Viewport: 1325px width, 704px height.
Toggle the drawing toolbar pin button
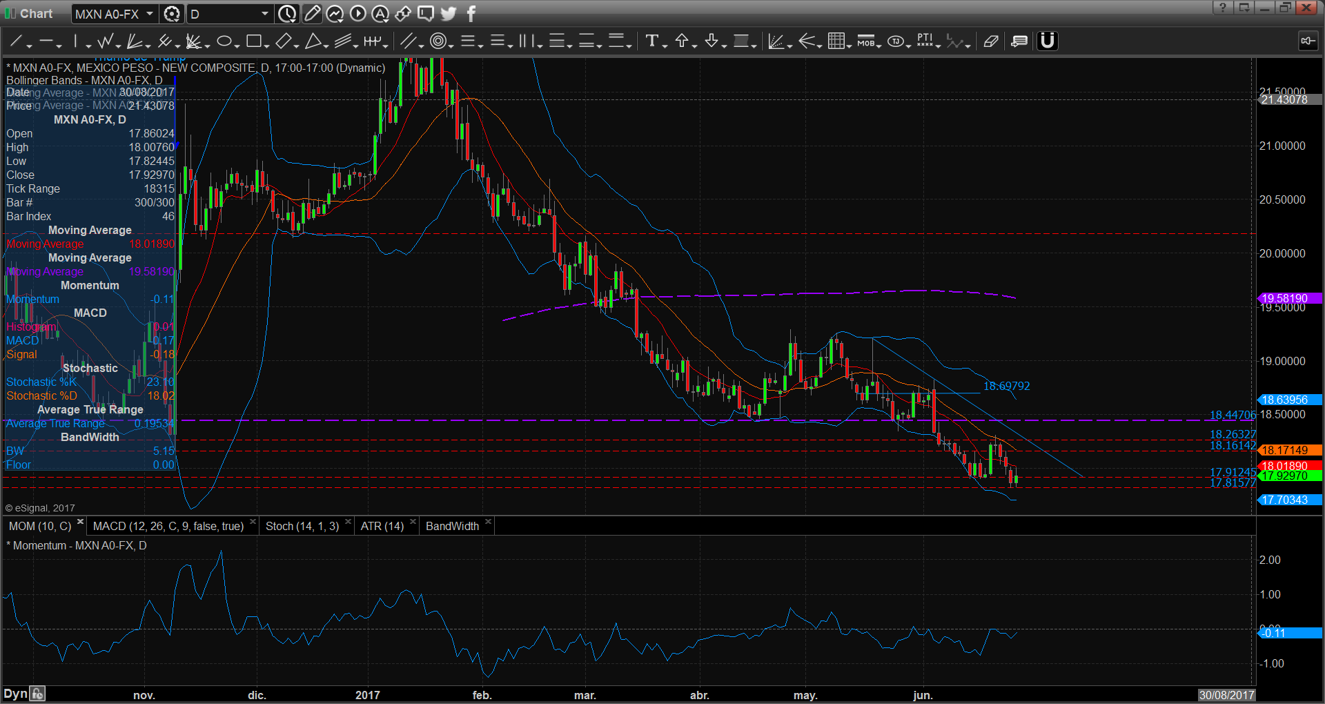[x=1307, y=41]
